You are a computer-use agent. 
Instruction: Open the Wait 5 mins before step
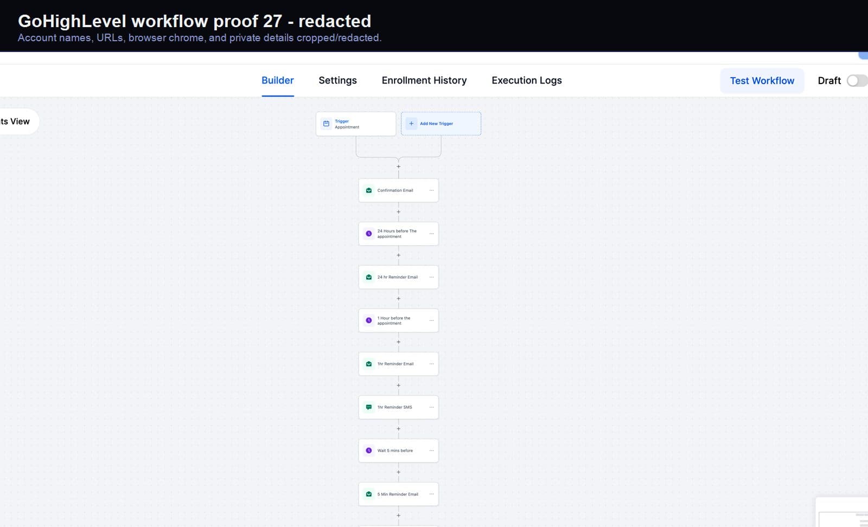(x=399, y=451)
